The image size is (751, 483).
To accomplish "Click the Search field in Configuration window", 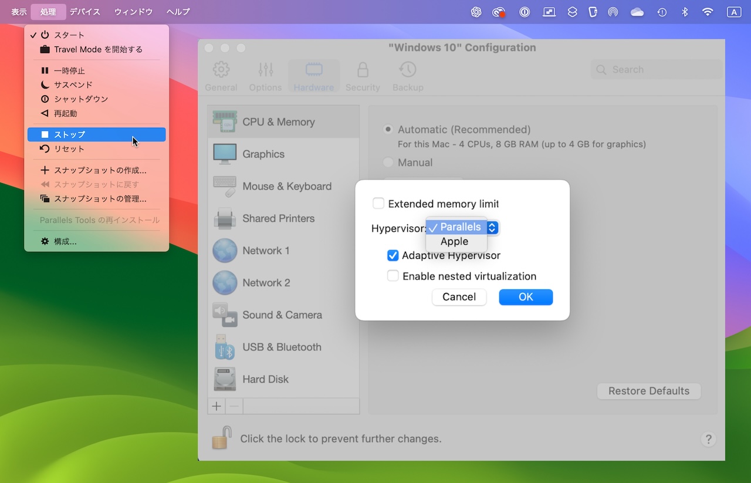I will tap(657, 69).
